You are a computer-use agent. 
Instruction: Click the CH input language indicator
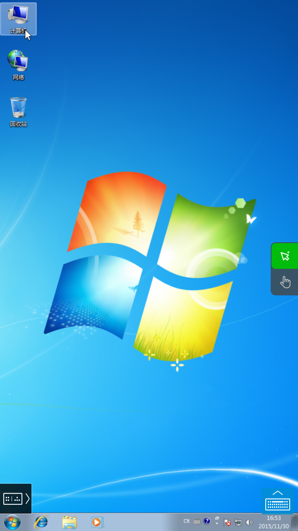[x=187, y=521]
